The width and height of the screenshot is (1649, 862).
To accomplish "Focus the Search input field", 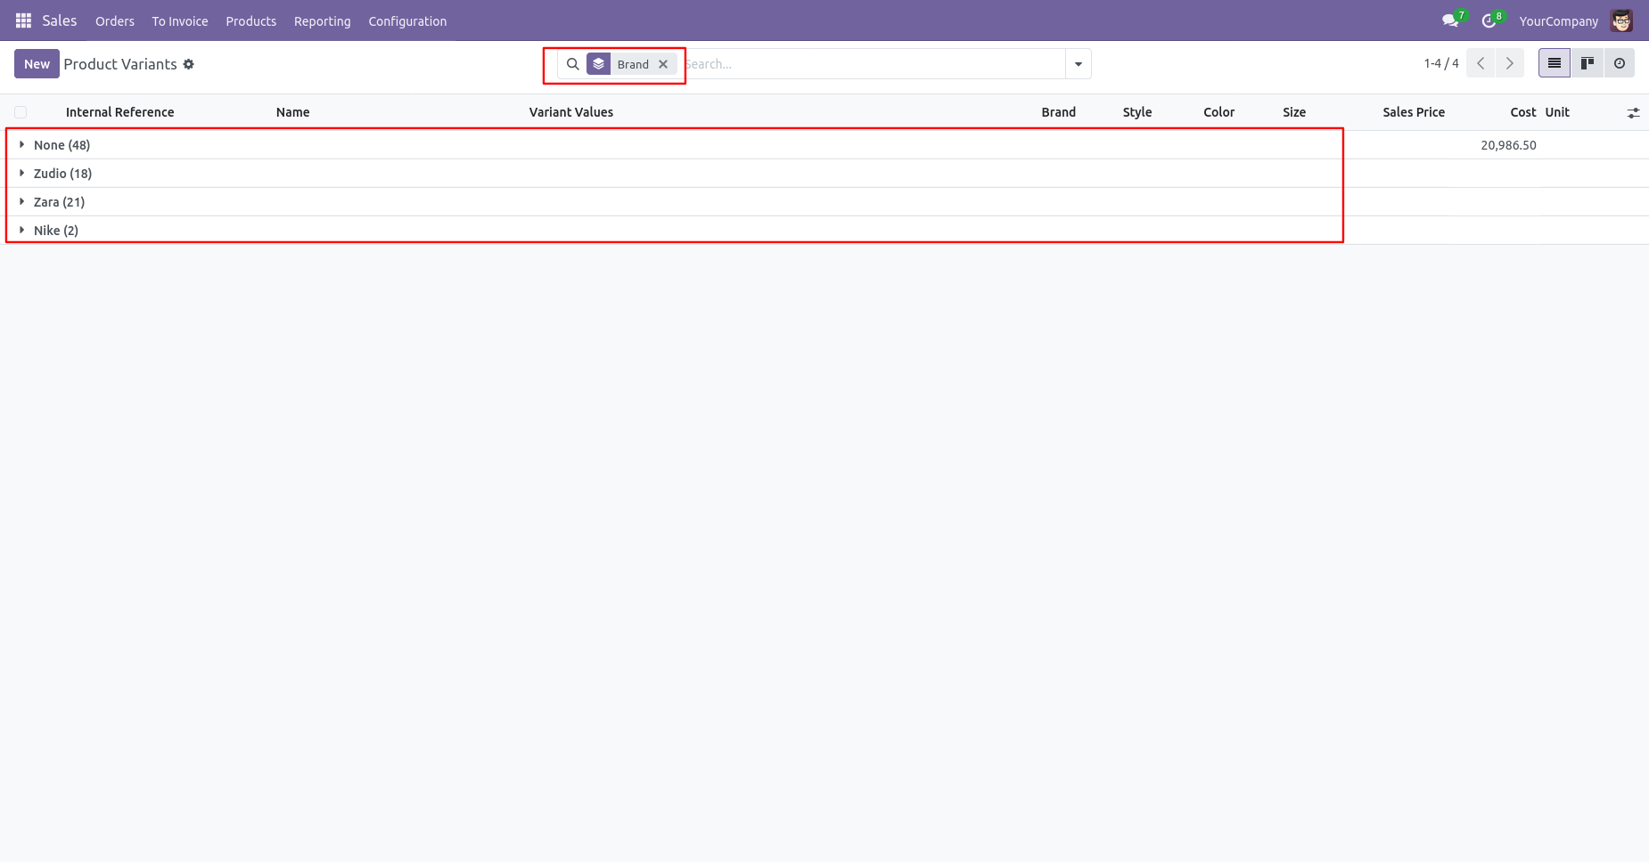I will coord(874,64).
